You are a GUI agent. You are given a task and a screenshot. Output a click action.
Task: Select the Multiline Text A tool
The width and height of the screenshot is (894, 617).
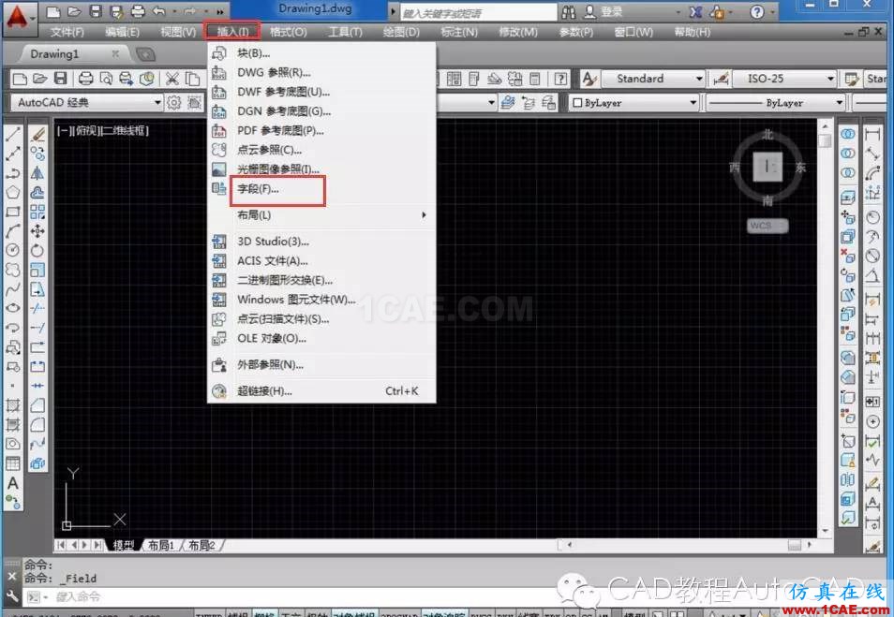tap(12, 483)
